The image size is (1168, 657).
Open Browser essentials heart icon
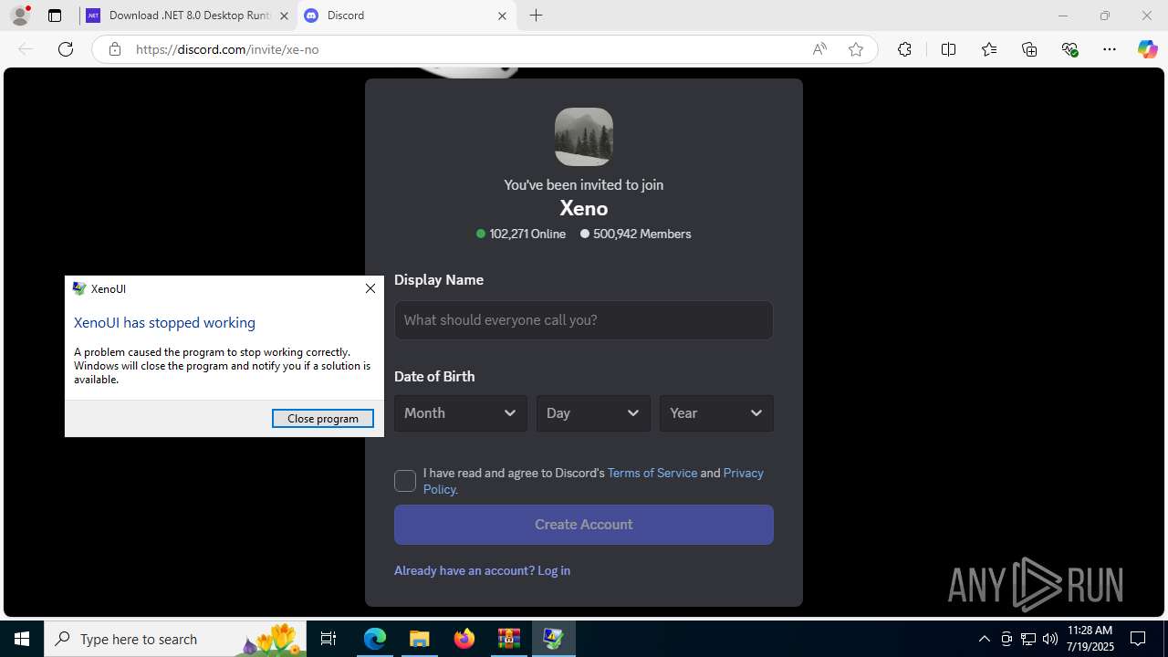[x=1069, y=49]
